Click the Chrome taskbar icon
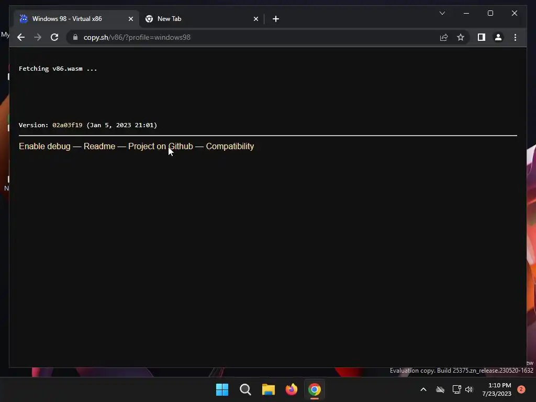This screenshot has width=536, height=402. click(315, 389)
